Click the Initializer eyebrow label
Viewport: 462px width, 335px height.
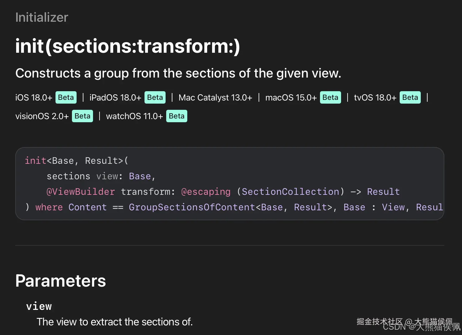click(42, 17)
